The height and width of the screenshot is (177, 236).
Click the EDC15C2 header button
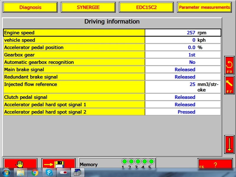(146, 7)
